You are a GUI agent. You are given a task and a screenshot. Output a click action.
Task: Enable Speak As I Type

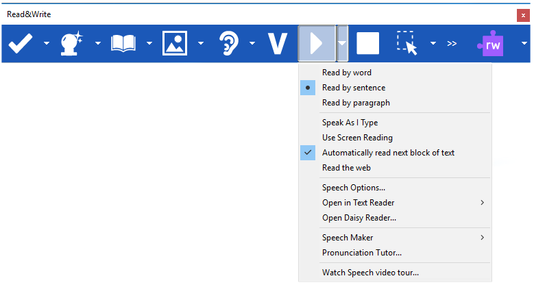(x=395, y=123)
